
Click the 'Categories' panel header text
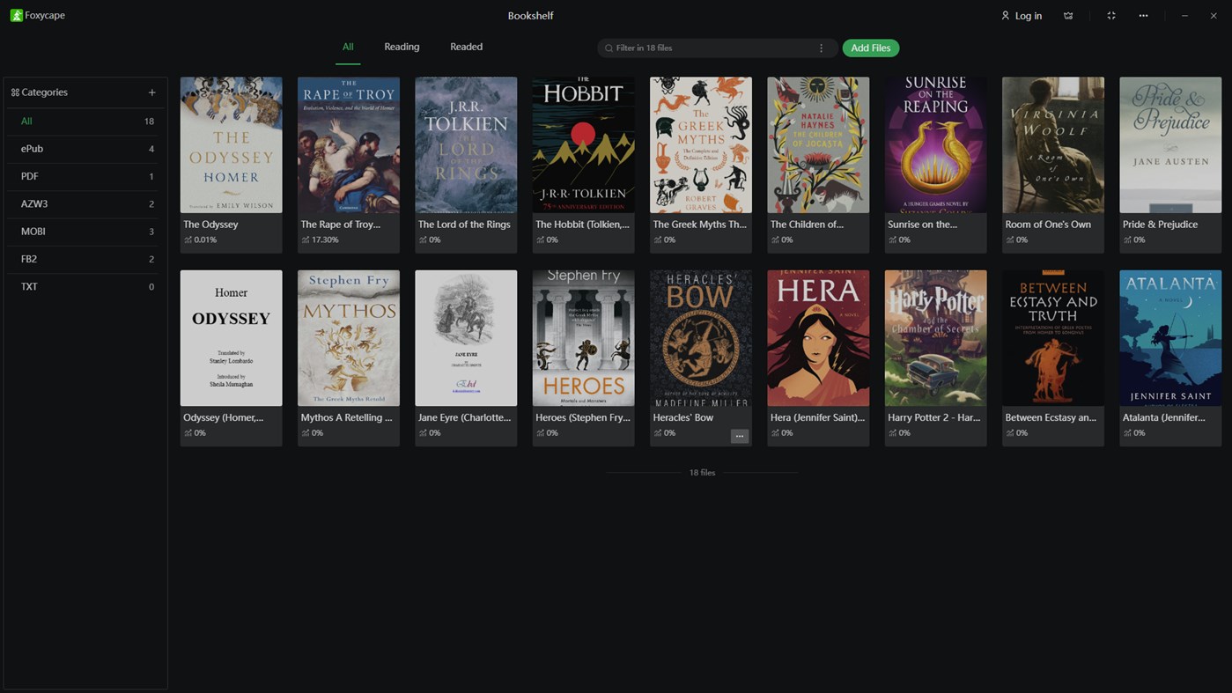click(x=44, y=92)
